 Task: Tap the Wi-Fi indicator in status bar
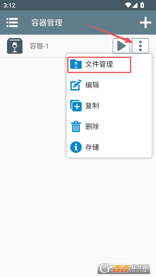pyautogui.click(x=128, y=5)
